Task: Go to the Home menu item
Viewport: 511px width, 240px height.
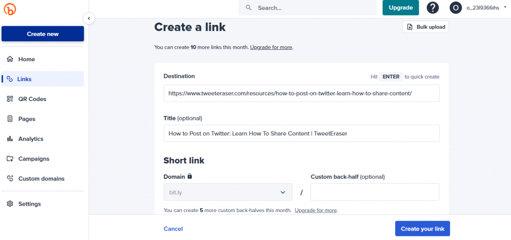Action: tap(26, 59)
